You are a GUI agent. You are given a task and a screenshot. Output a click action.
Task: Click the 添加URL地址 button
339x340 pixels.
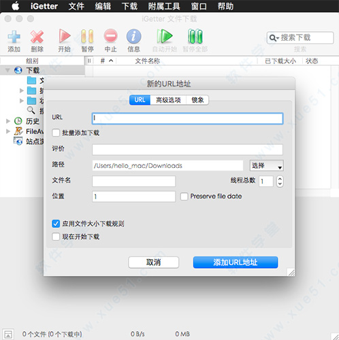click(236, 262)
